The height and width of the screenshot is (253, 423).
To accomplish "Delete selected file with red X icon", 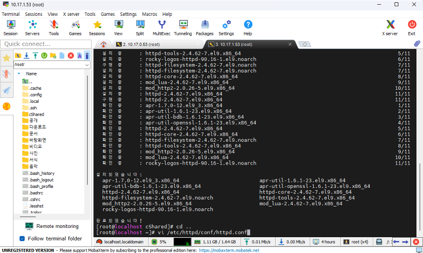I will click(71, 56).
